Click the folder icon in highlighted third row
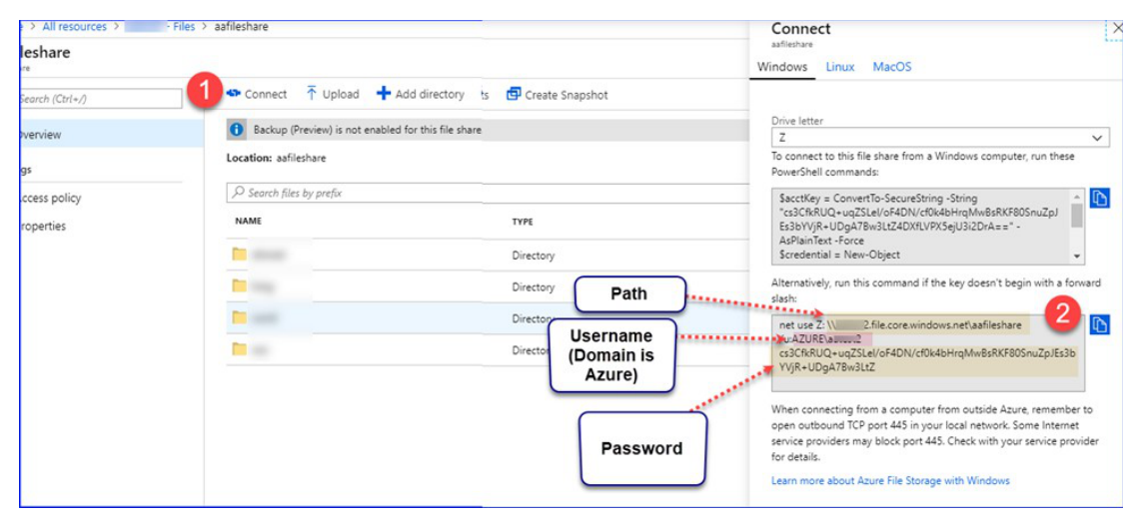The width and height of the screenshot is (1143, 527). 239,317
